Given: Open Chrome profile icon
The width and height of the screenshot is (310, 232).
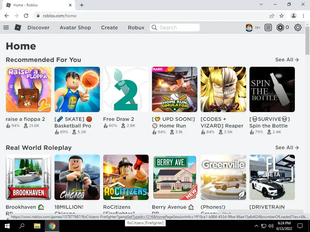Looking at the screenshot, I should point(294,16).
